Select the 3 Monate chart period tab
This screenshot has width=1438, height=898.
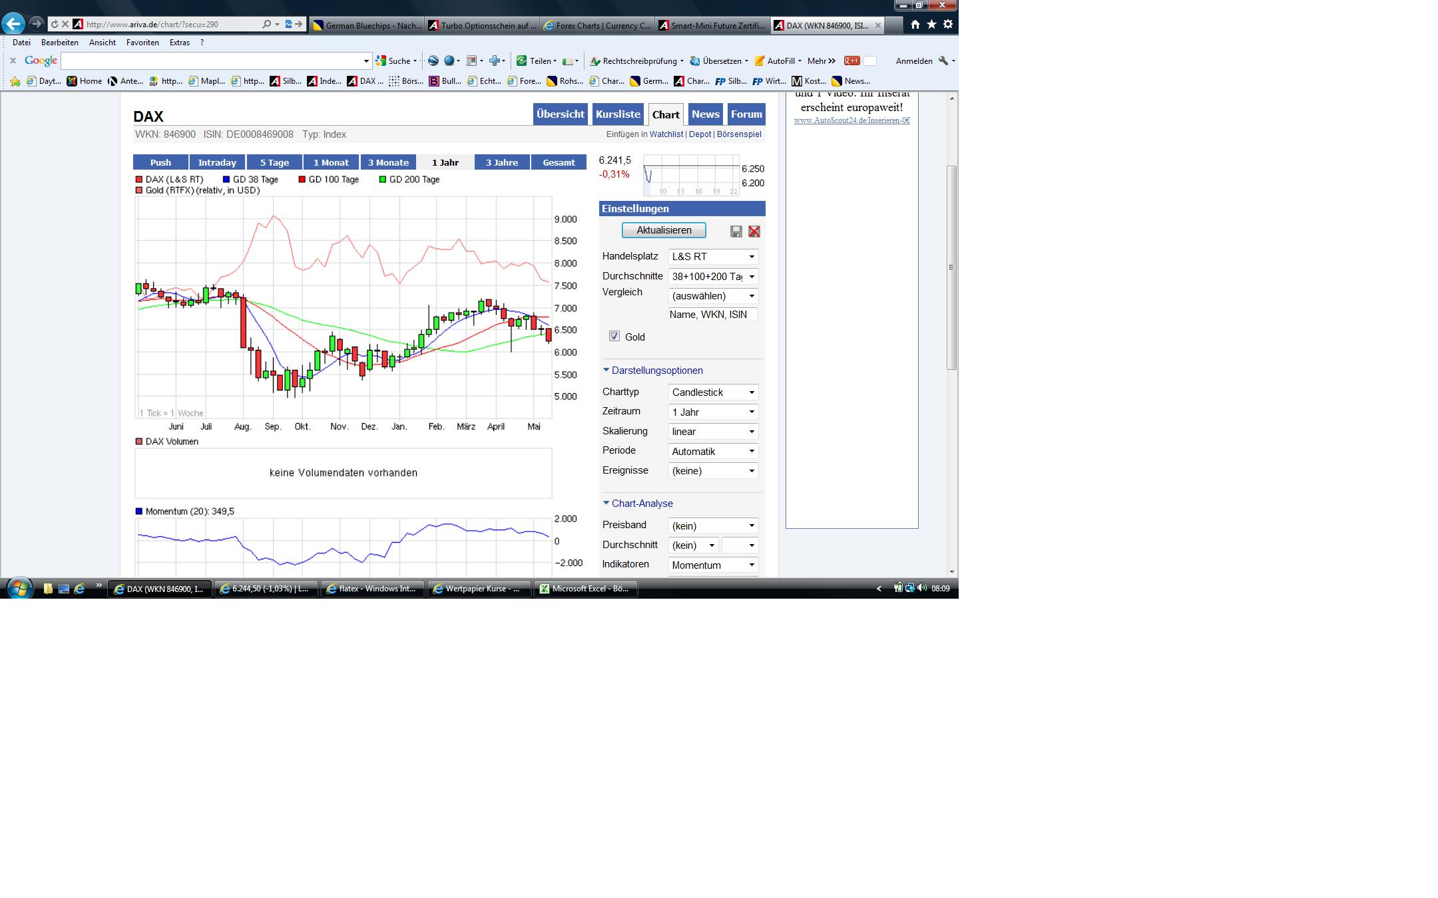tap(388, 162)
